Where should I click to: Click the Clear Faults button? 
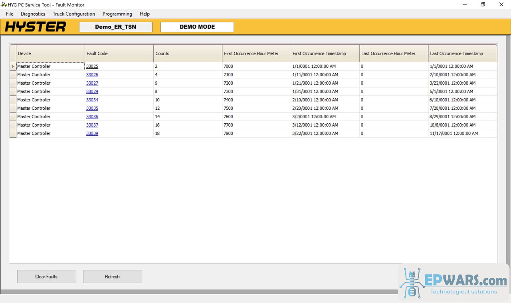(x=47, y=277)
